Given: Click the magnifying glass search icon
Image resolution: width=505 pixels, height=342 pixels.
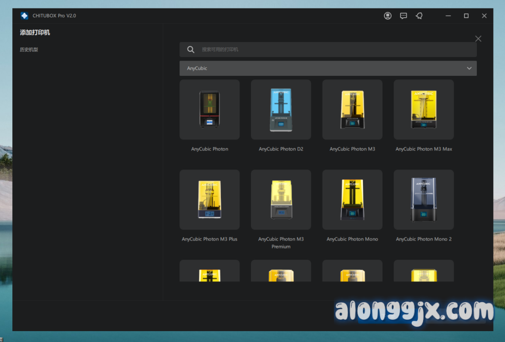Looking at the screenshot, I should pos(191,49).
